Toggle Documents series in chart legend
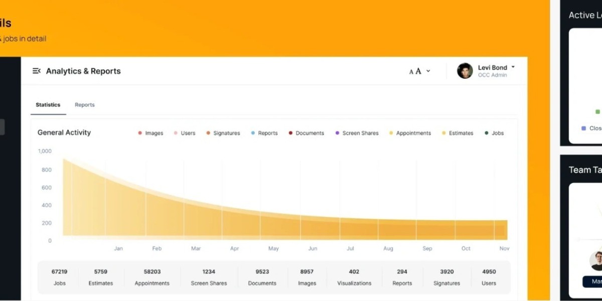 tap(307, 133)
